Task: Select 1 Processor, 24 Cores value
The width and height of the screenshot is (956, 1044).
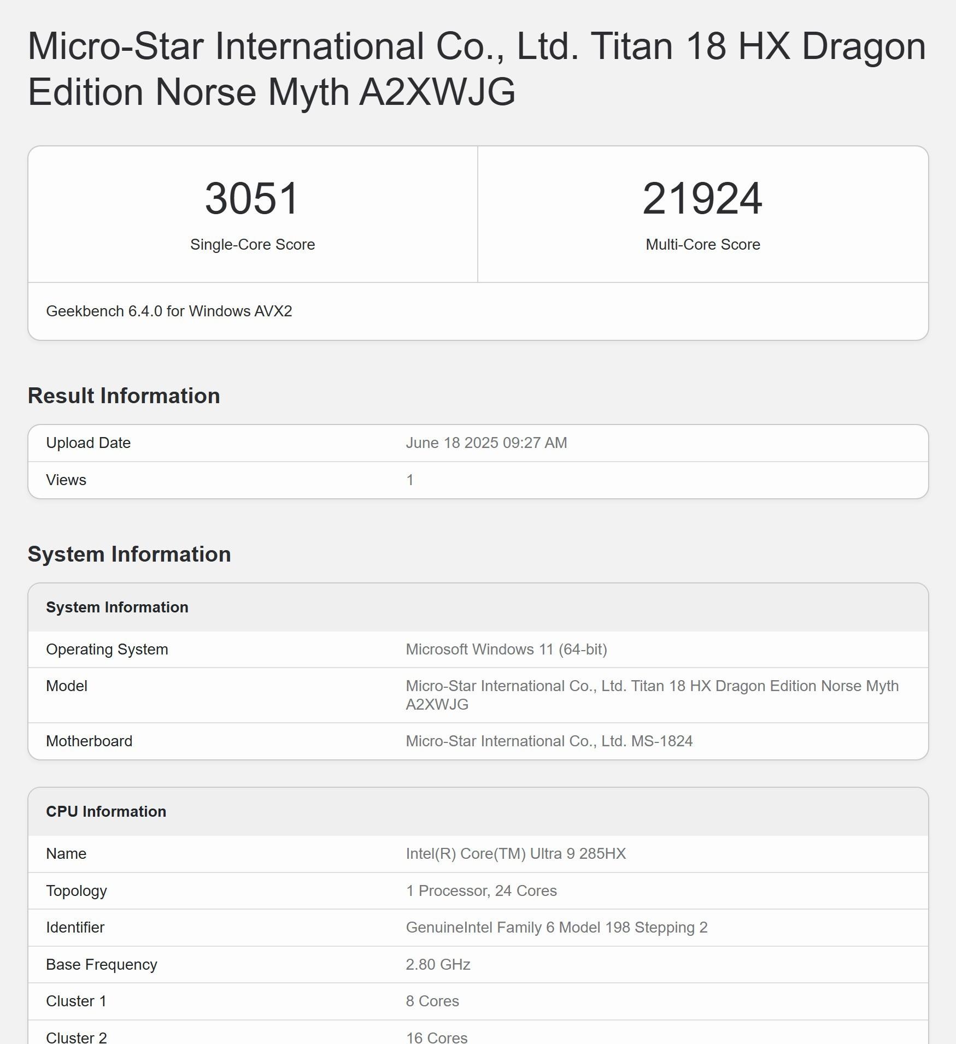Action: (482, 891)
